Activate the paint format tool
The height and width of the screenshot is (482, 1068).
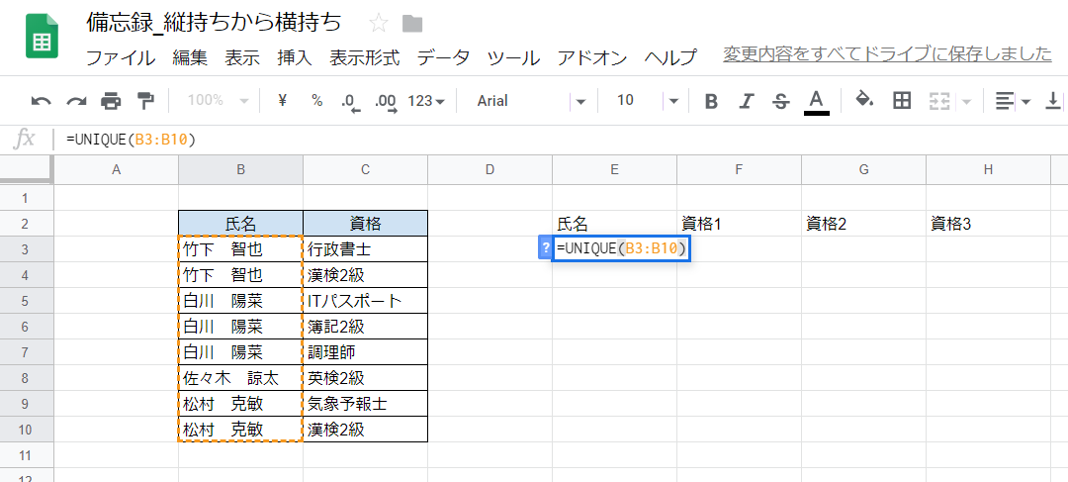point(145,101)
